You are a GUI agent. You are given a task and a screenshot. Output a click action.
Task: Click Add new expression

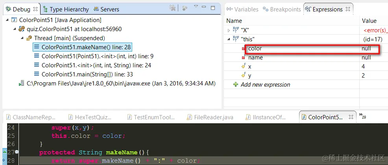(x=265, y=85)
